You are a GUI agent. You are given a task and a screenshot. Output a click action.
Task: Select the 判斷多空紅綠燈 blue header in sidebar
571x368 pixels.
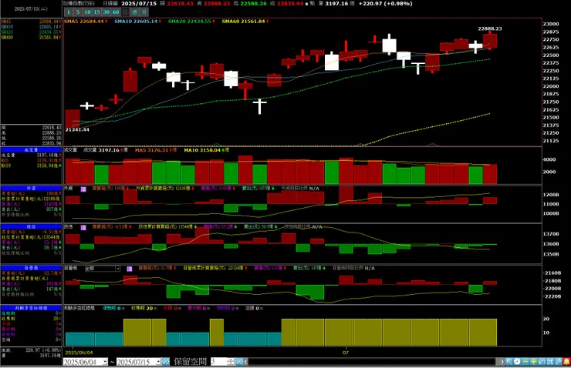pos(32,308)
